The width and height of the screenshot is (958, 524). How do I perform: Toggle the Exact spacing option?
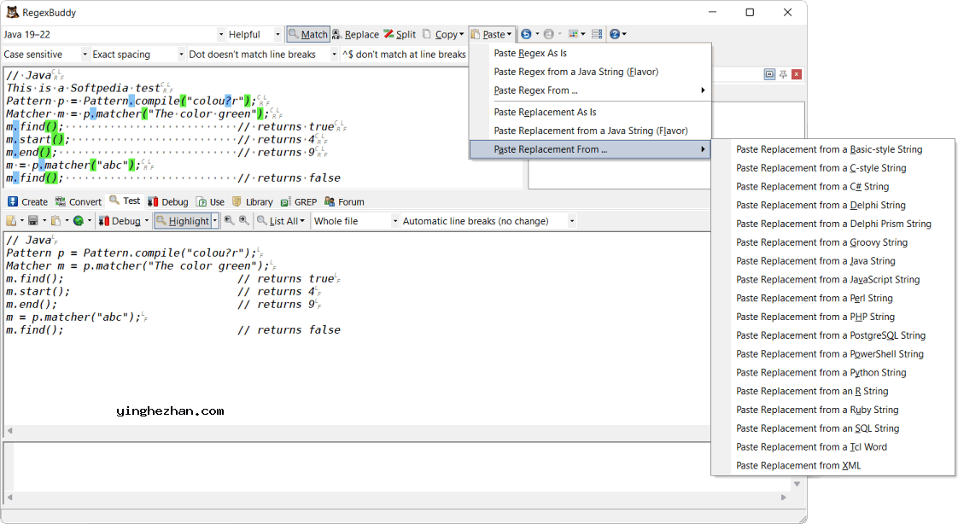[137, 55]
